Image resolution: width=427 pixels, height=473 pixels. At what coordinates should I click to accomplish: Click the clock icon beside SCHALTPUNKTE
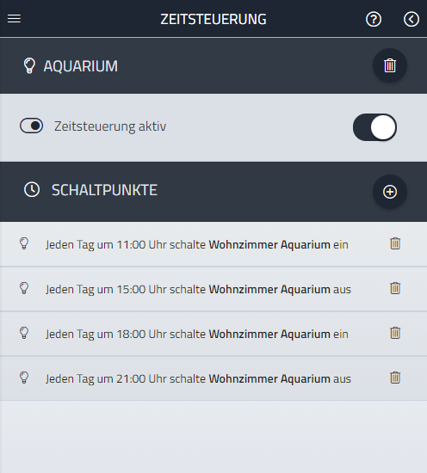[32, 190]
